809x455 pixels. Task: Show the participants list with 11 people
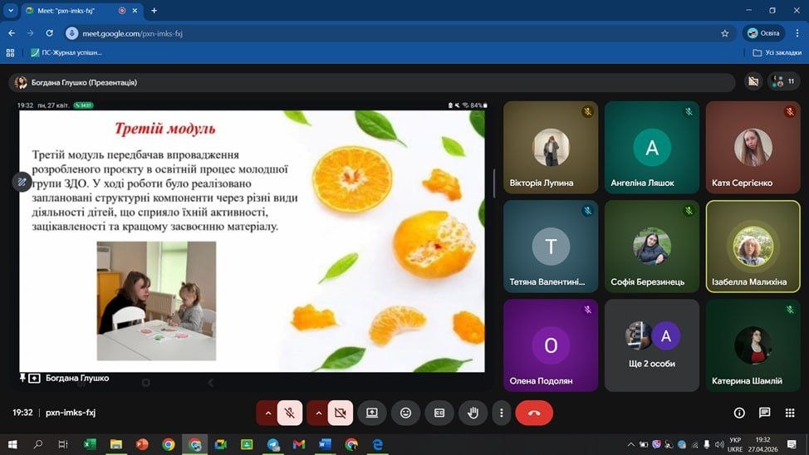coord(783,81)
